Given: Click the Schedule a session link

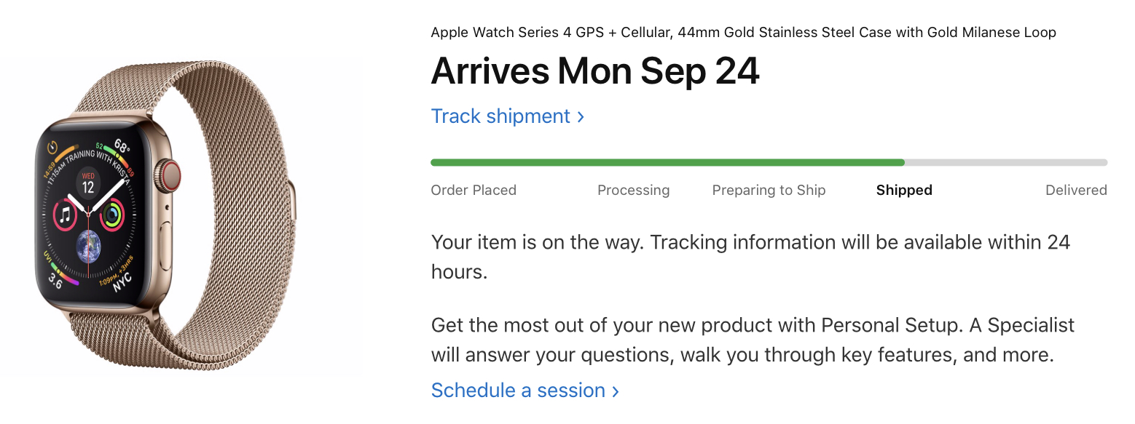Looking at the screenshot, I should (518, 391).
